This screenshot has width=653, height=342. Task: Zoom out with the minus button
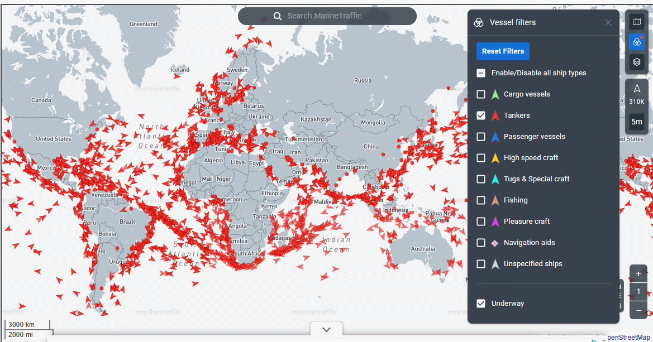click(638, 310)
